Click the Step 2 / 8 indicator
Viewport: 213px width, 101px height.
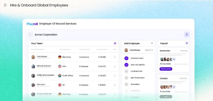149,50
